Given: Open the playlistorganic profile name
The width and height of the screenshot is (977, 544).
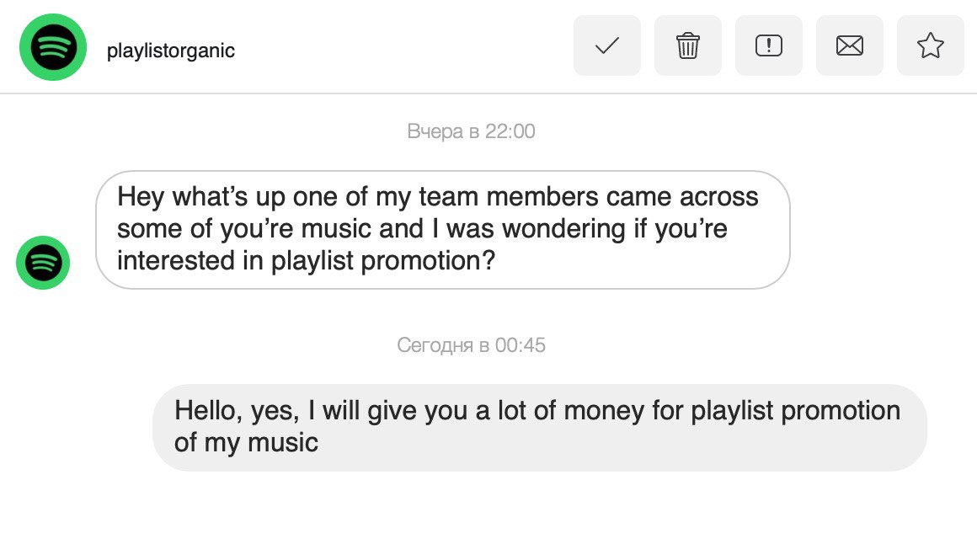Looking at the screenshot, I should [171, 51].
